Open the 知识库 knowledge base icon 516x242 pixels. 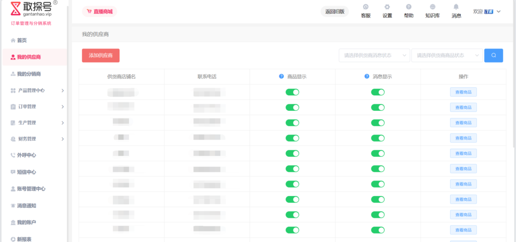point(432,8)
